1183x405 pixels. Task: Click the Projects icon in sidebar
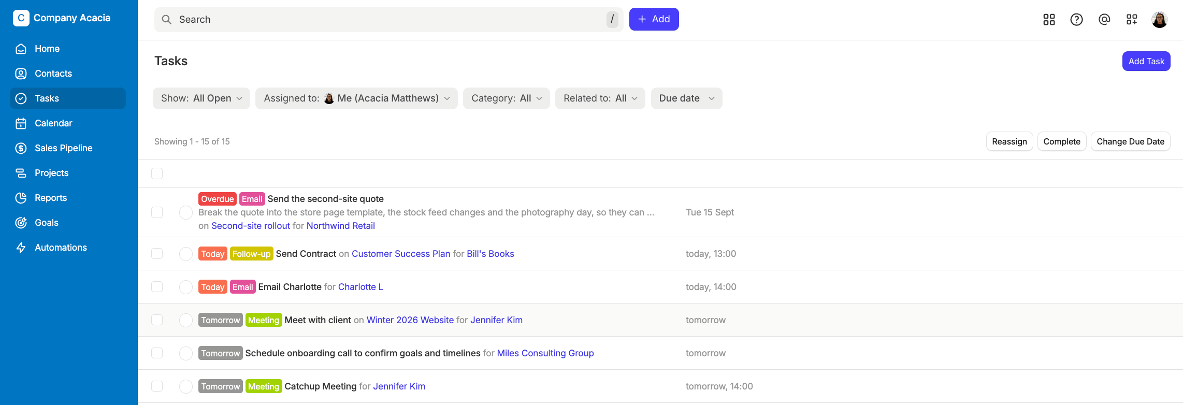[21, 173]
